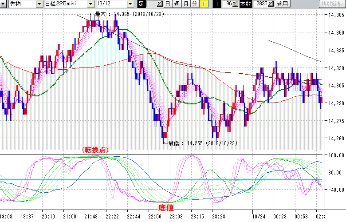Click the spinner beside the 96 tick value
Screen dimensions: 346x222
click(236, 4)
